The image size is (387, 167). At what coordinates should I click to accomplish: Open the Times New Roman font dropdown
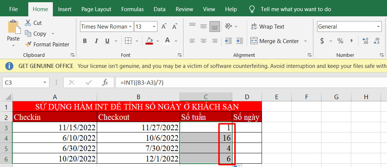click(x=130, y=27)
